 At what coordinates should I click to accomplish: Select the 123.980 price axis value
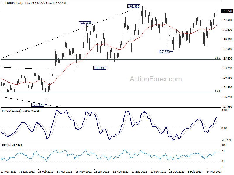[x=227, y=106]
